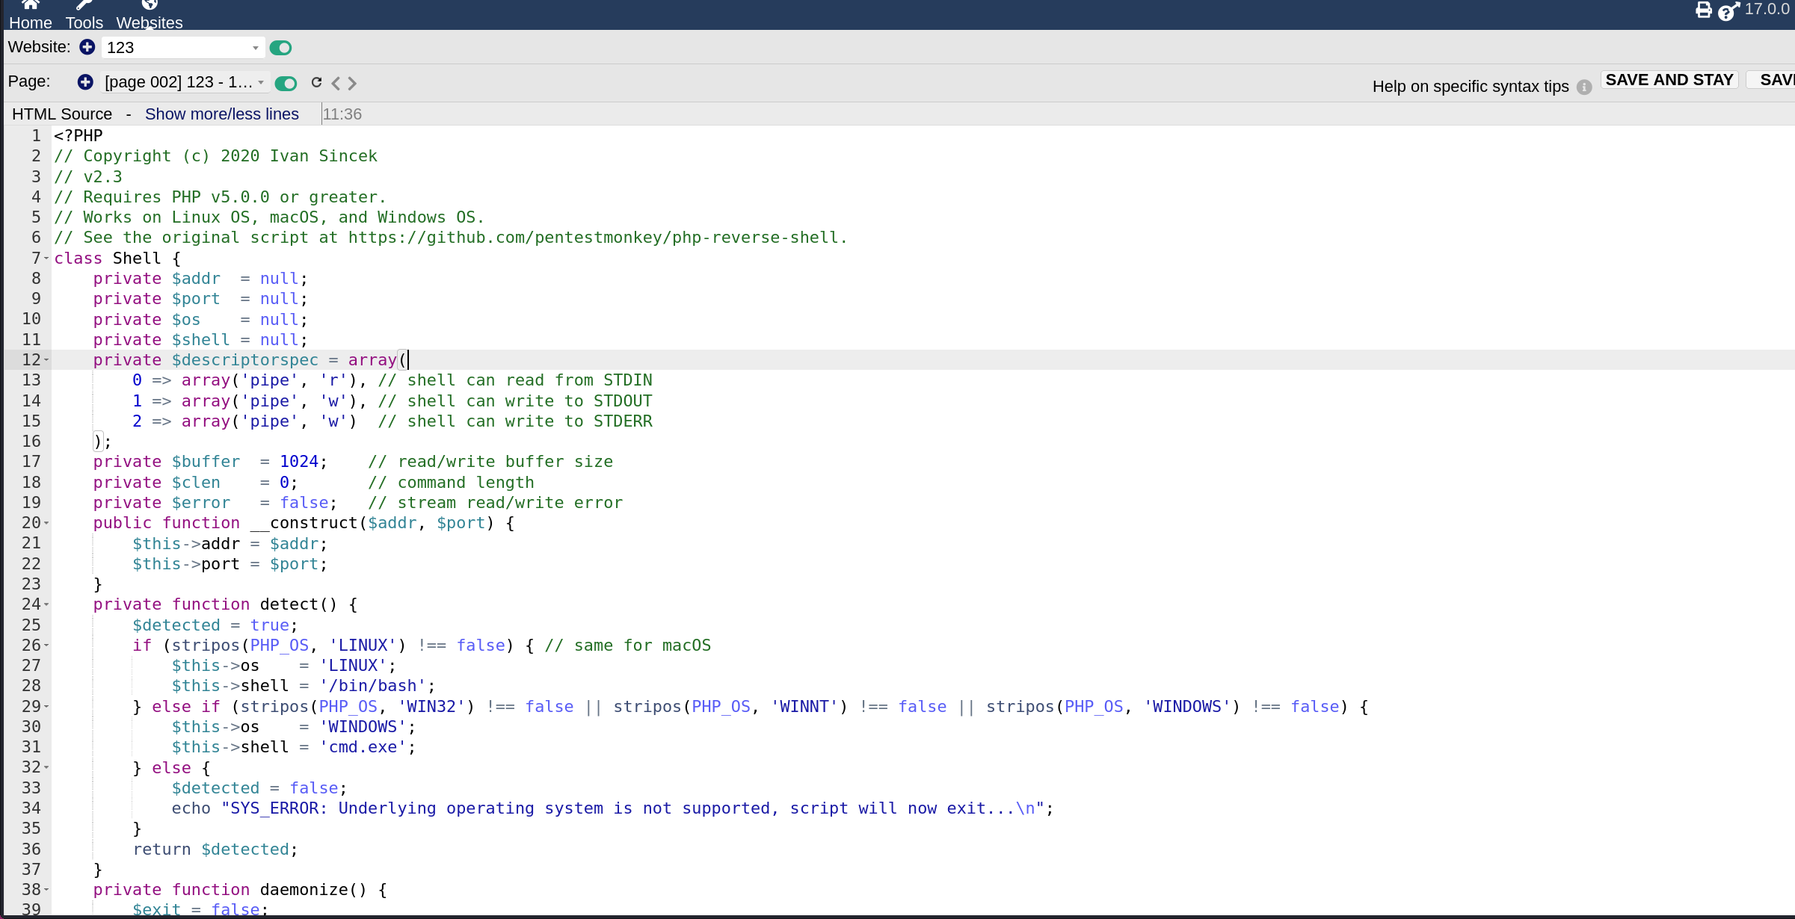The width and height of the screenshot is (1795, 919).
Task: Click the '/bin/bash' shell assignment line
Action: coord(304,686)
